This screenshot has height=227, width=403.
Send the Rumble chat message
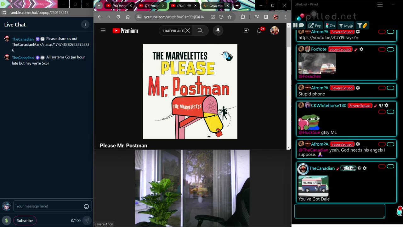point(87,221)
